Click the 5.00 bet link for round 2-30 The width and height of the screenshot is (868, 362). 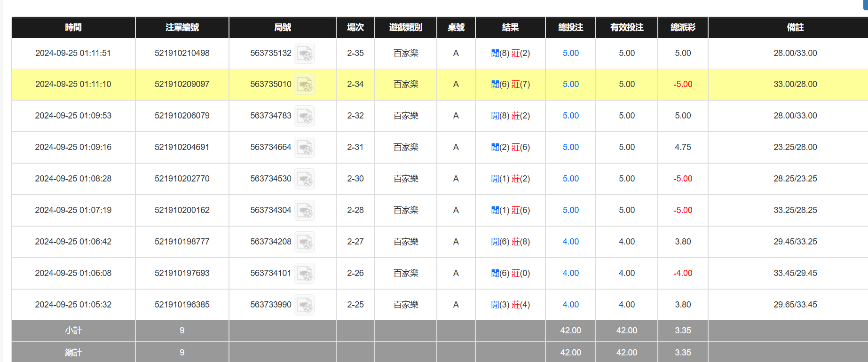(x=570, y=179)
